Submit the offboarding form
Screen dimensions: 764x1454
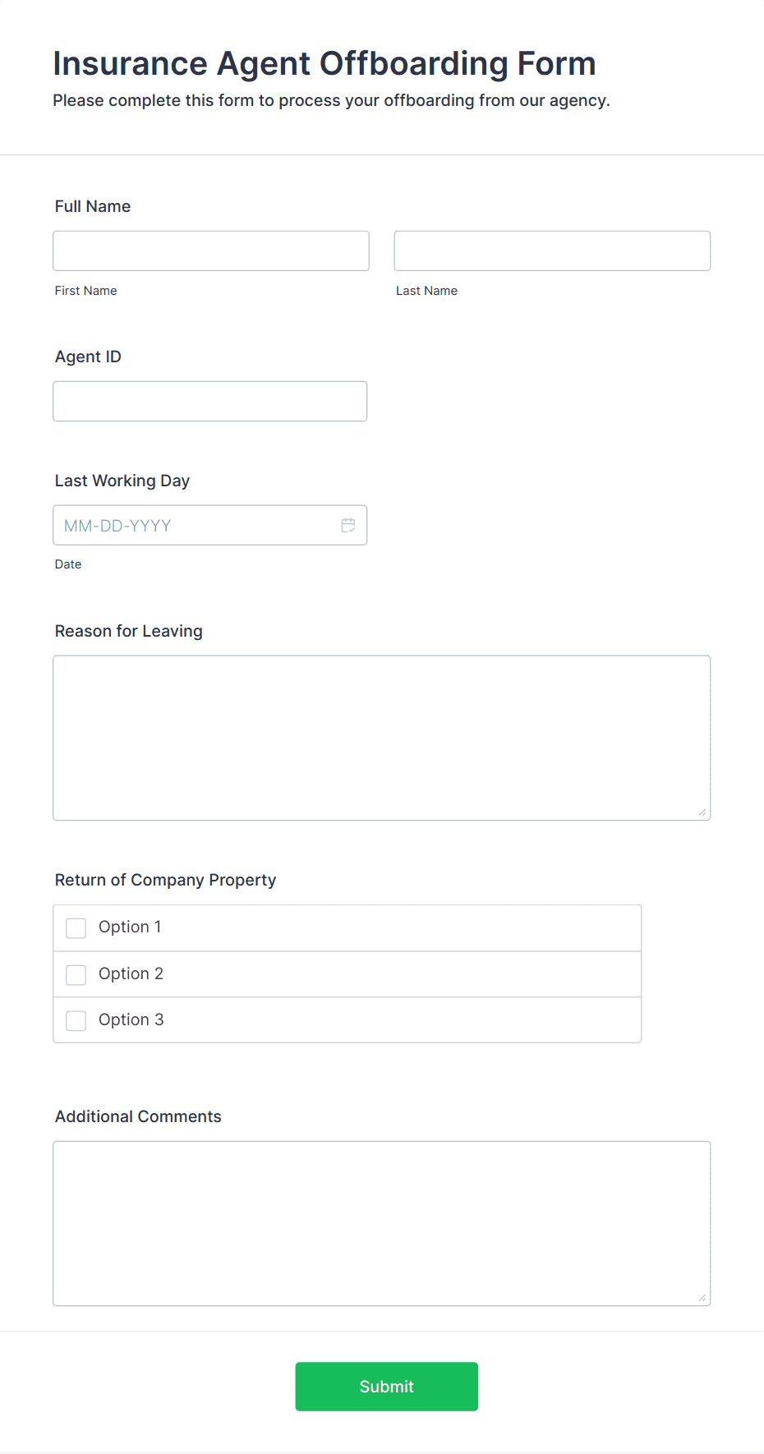click(387, 1387)
